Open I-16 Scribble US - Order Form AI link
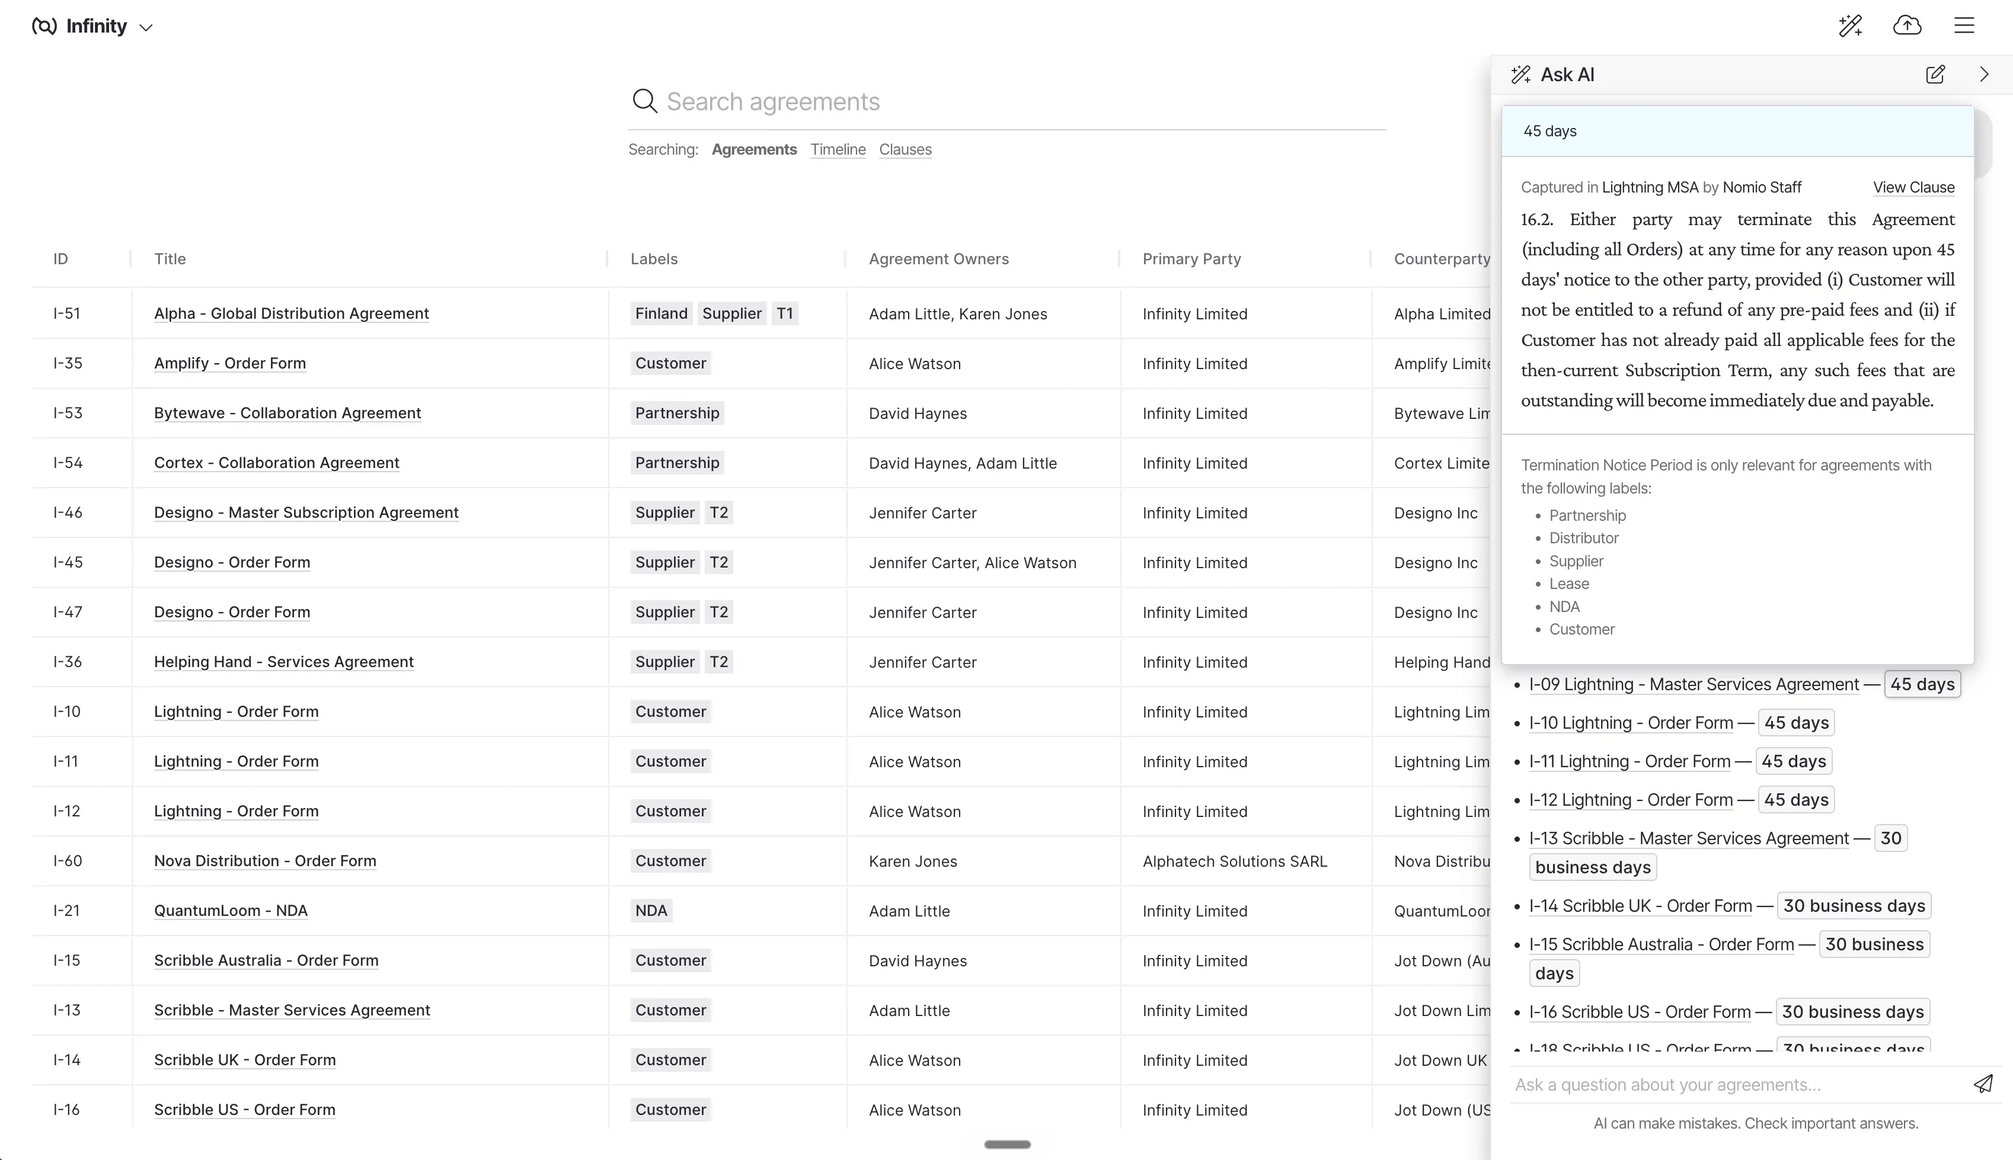Viewport: 2013px width, 1160px height. [x=1639, y=1012]
